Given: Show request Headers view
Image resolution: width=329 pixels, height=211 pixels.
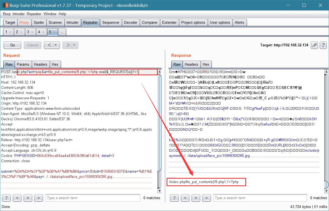Looking at the screenshot, I should click(x=41, y=64).
